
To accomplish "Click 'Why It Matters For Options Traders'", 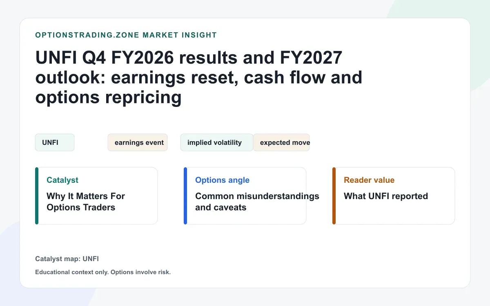I will pos(86,202).
